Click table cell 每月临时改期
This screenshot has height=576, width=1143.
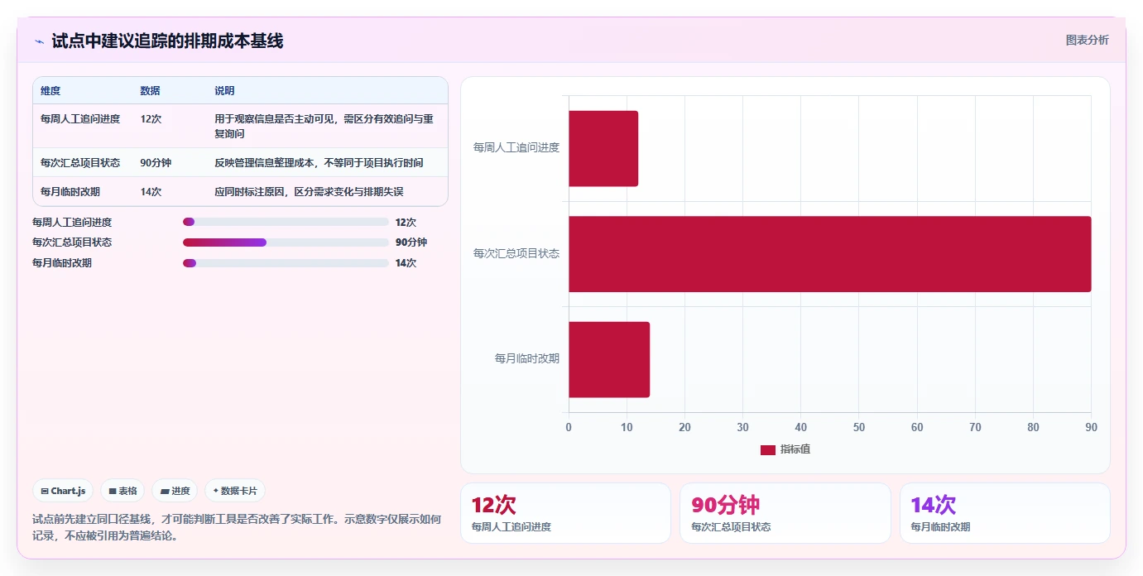70,192
